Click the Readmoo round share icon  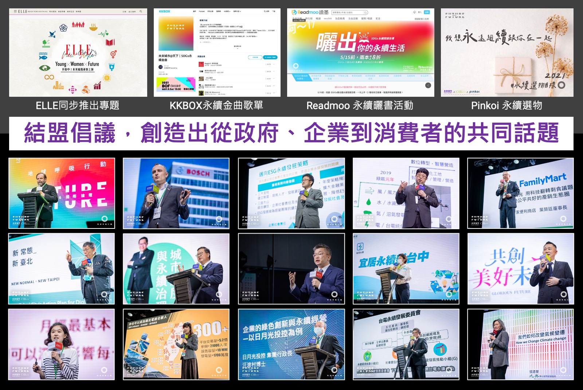point(428,85)
